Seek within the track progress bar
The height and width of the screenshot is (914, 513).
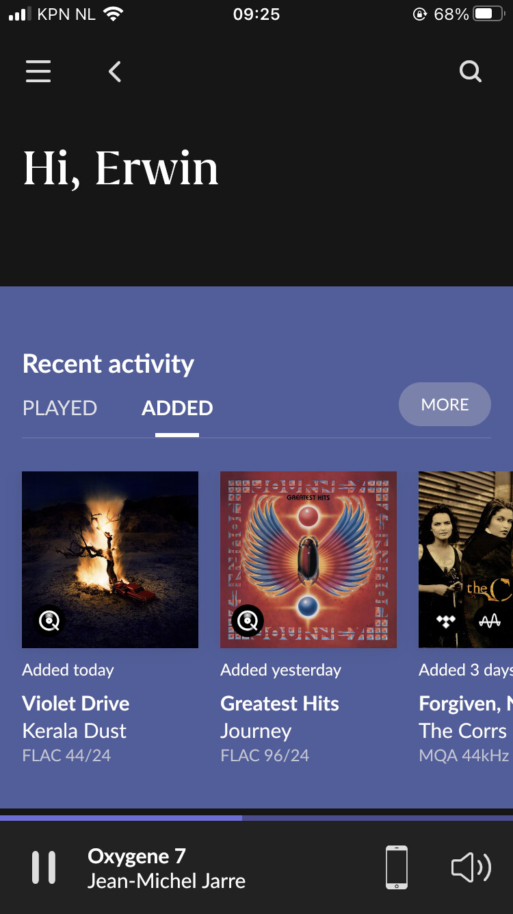click(256, 817)
